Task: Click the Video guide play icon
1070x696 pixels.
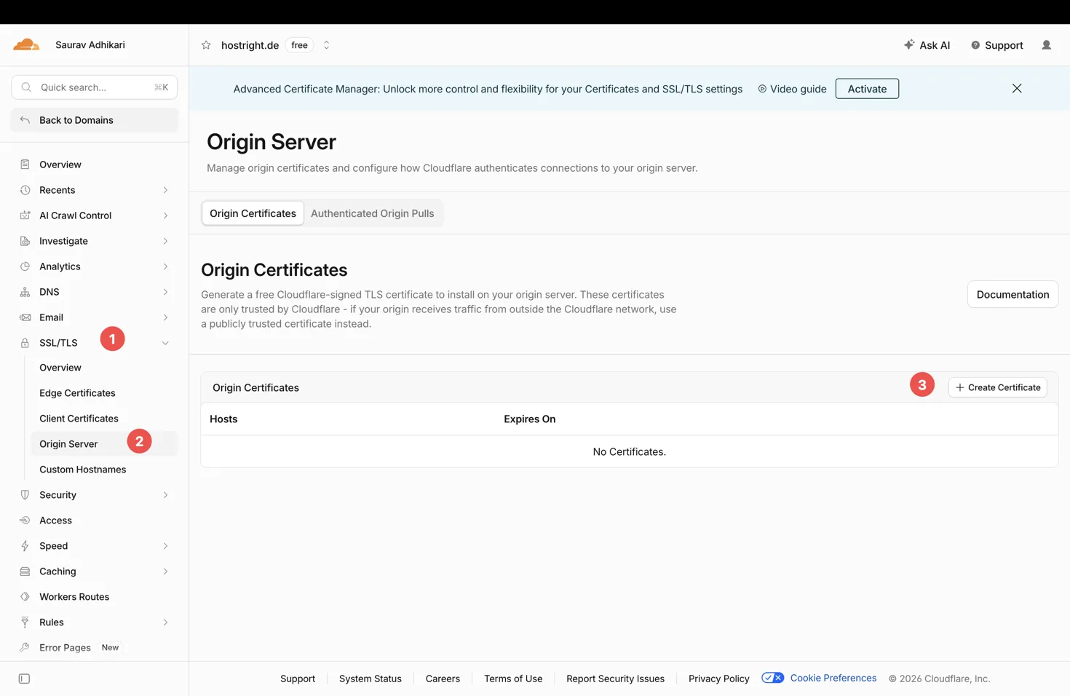Action: click(762, 89)
